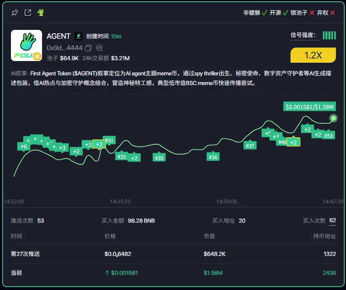Copy the 0x9d...4444 contract address

pyautogui.click(x=88, y=48)
